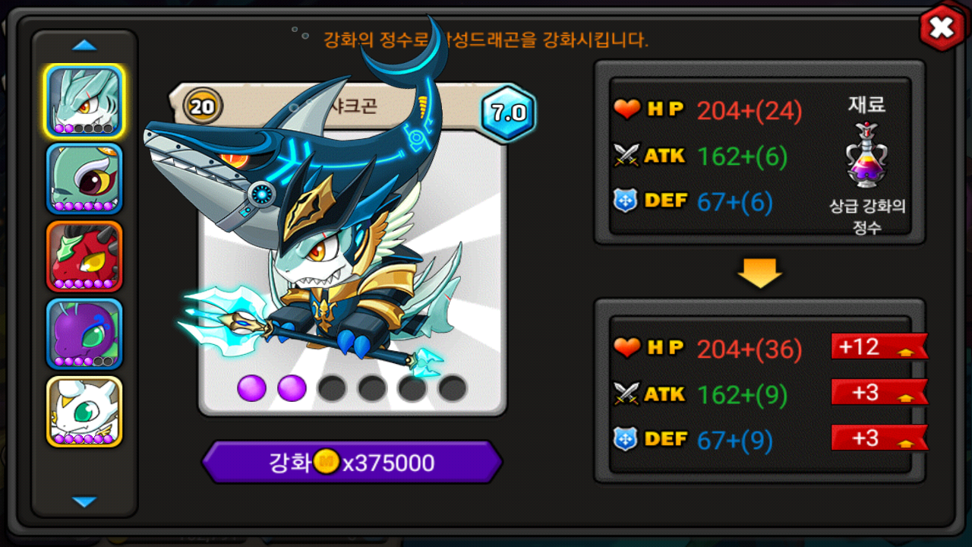The height and width of the screenshot is (547, 972).
Task: Select the white cat-like dragon portrait
Action: 84,411
